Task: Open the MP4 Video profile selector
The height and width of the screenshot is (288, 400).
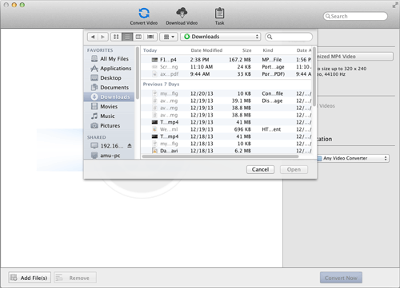Action: [354, 57]
